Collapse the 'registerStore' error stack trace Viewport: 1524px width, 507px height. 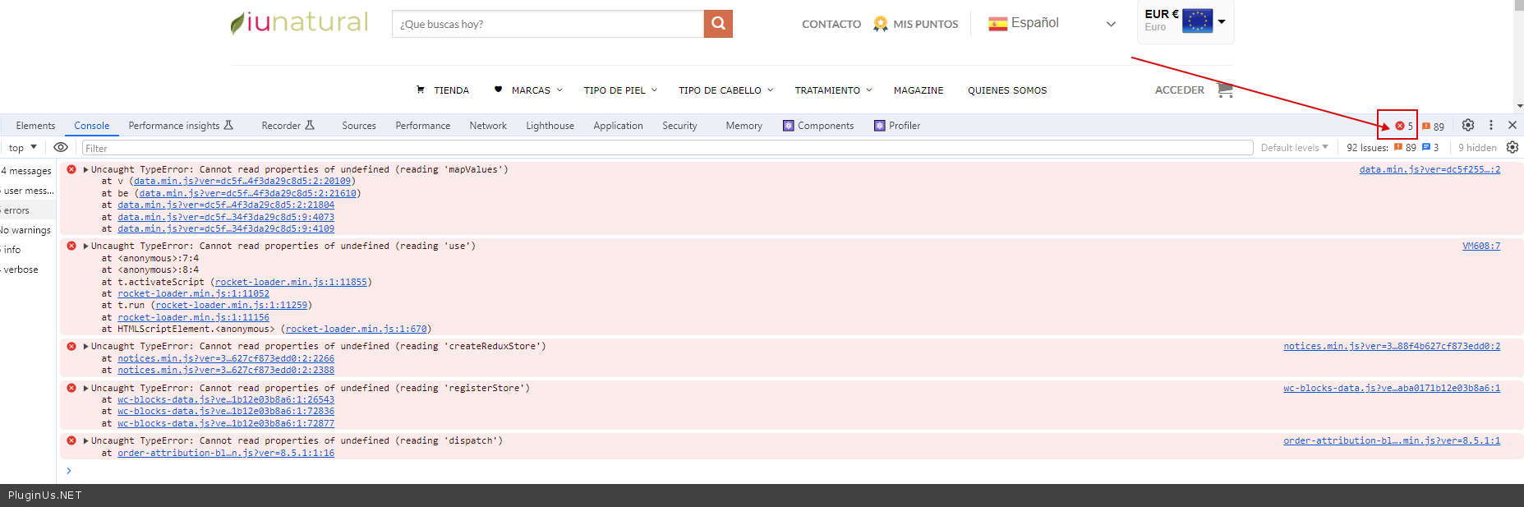click(x=85, y=388)
